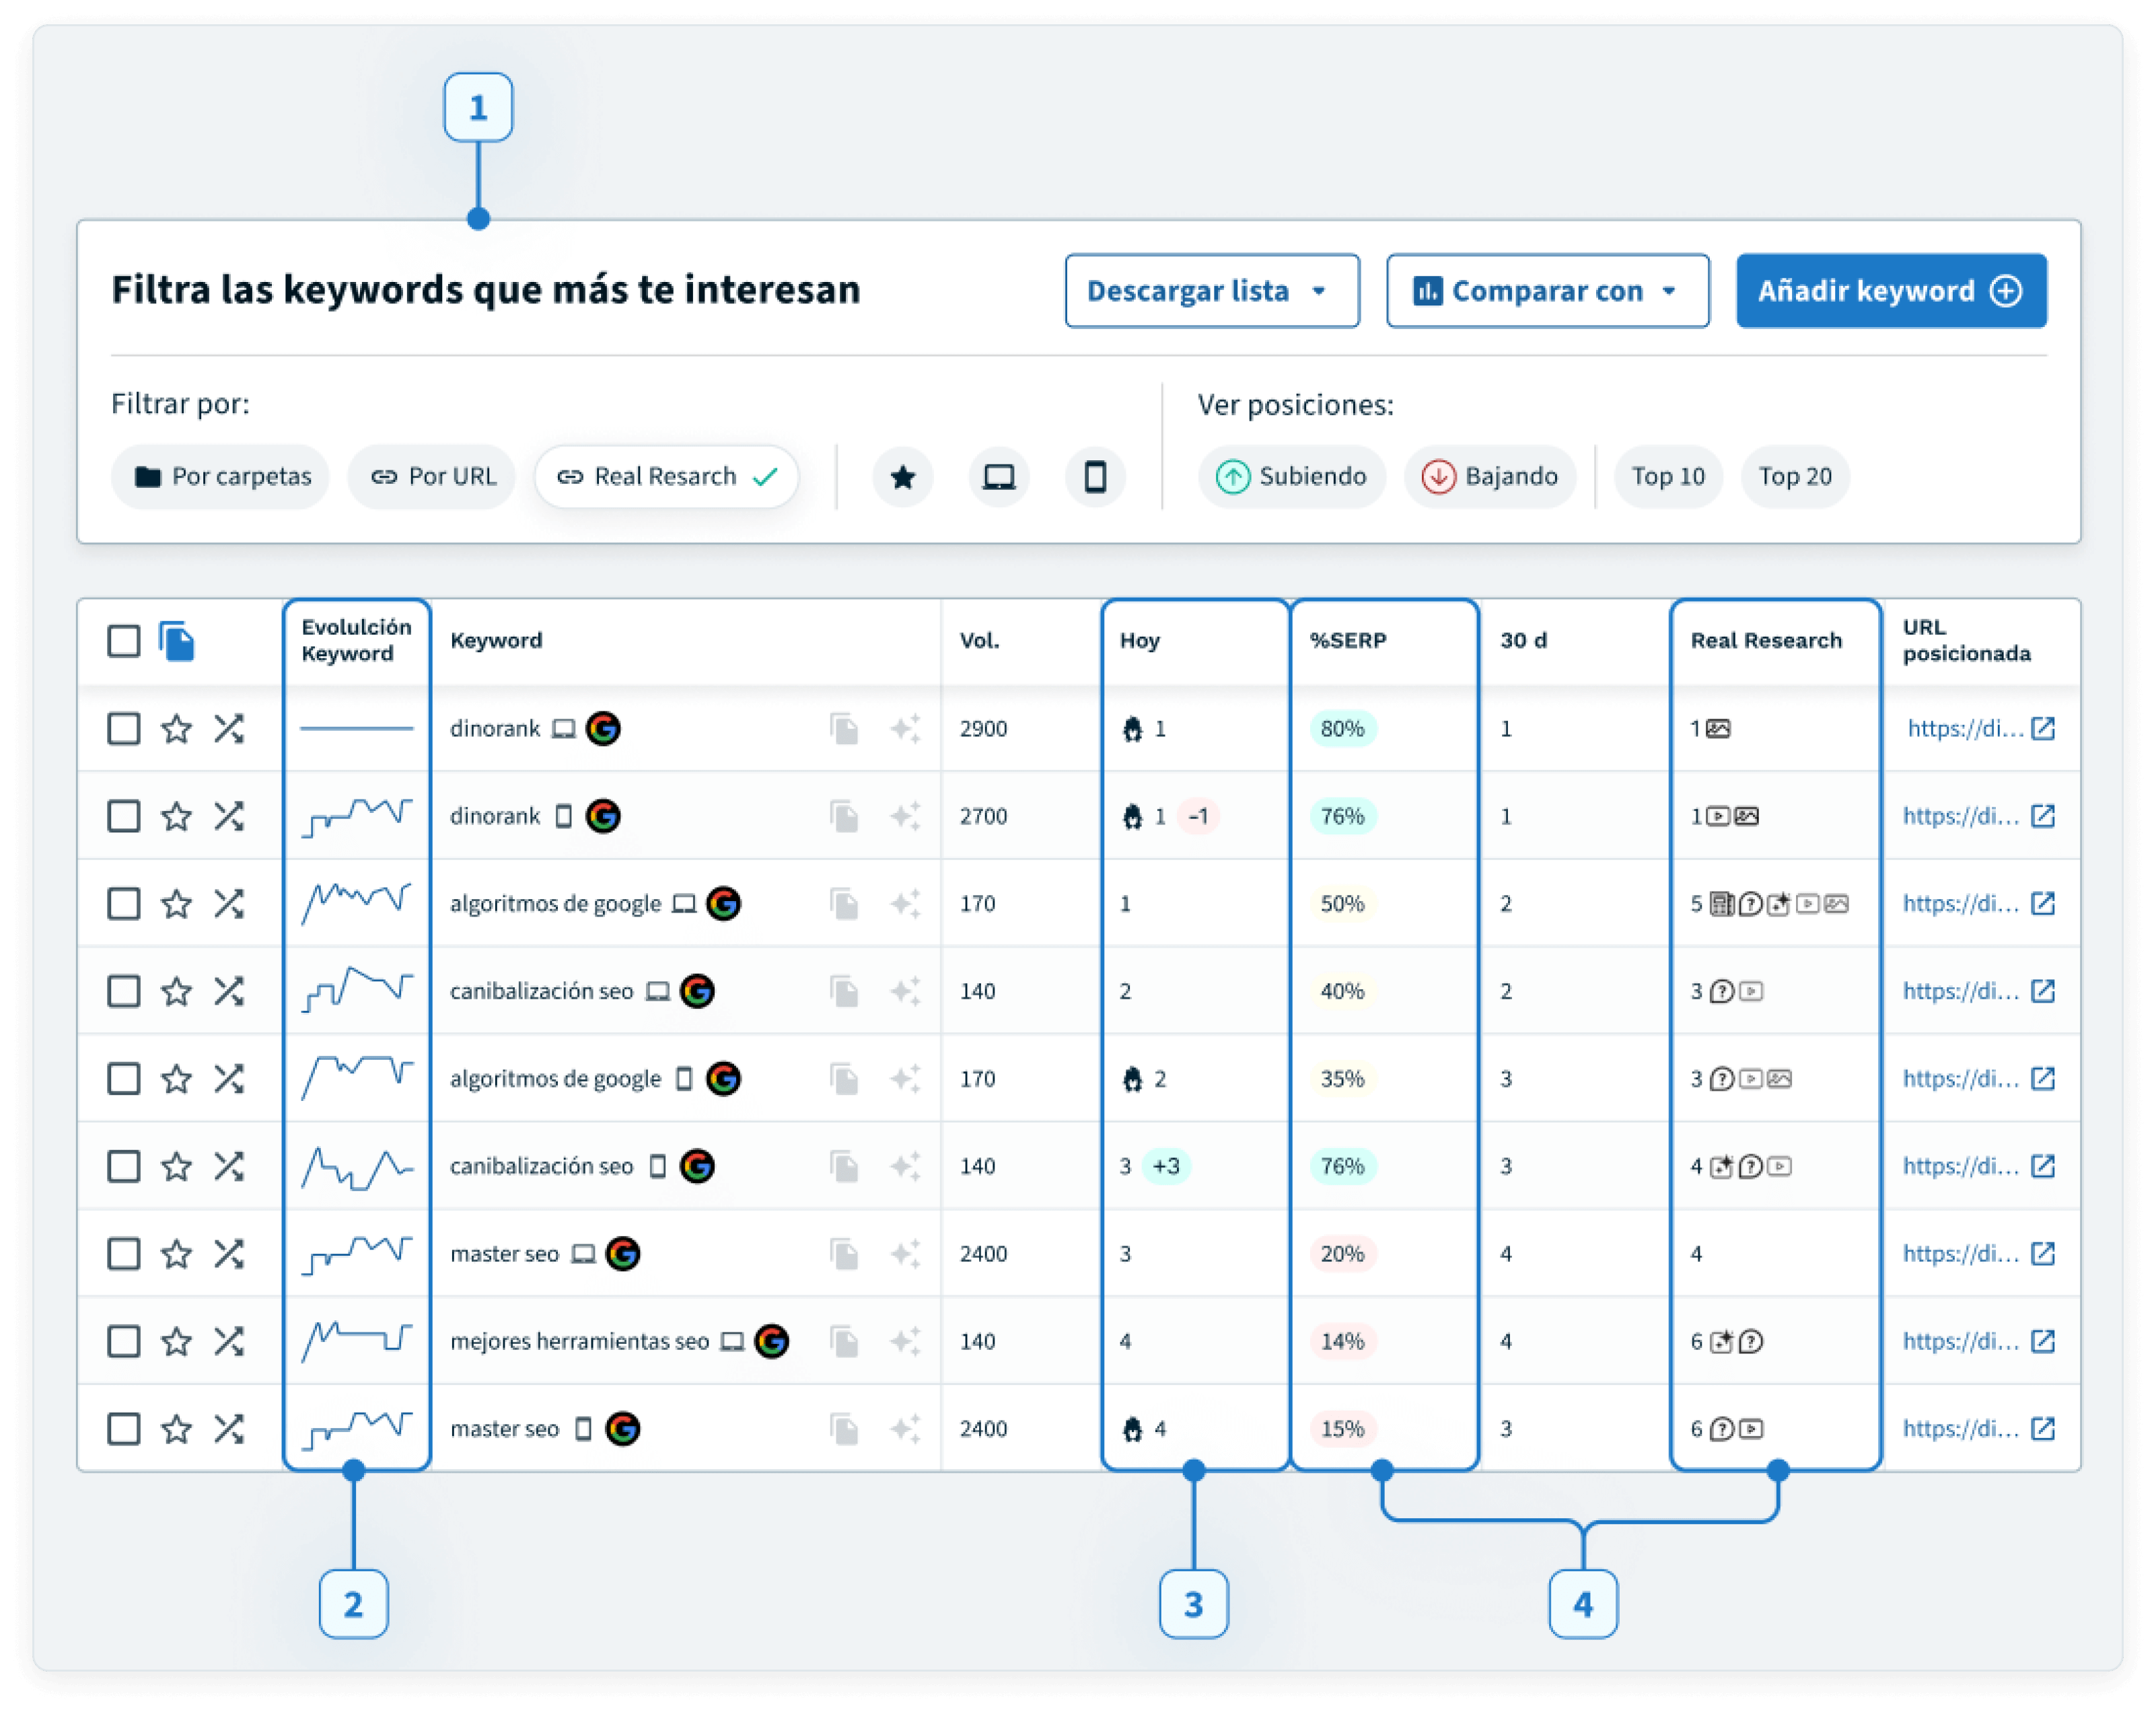Click the Añadir keyword button

point(1891,291)
